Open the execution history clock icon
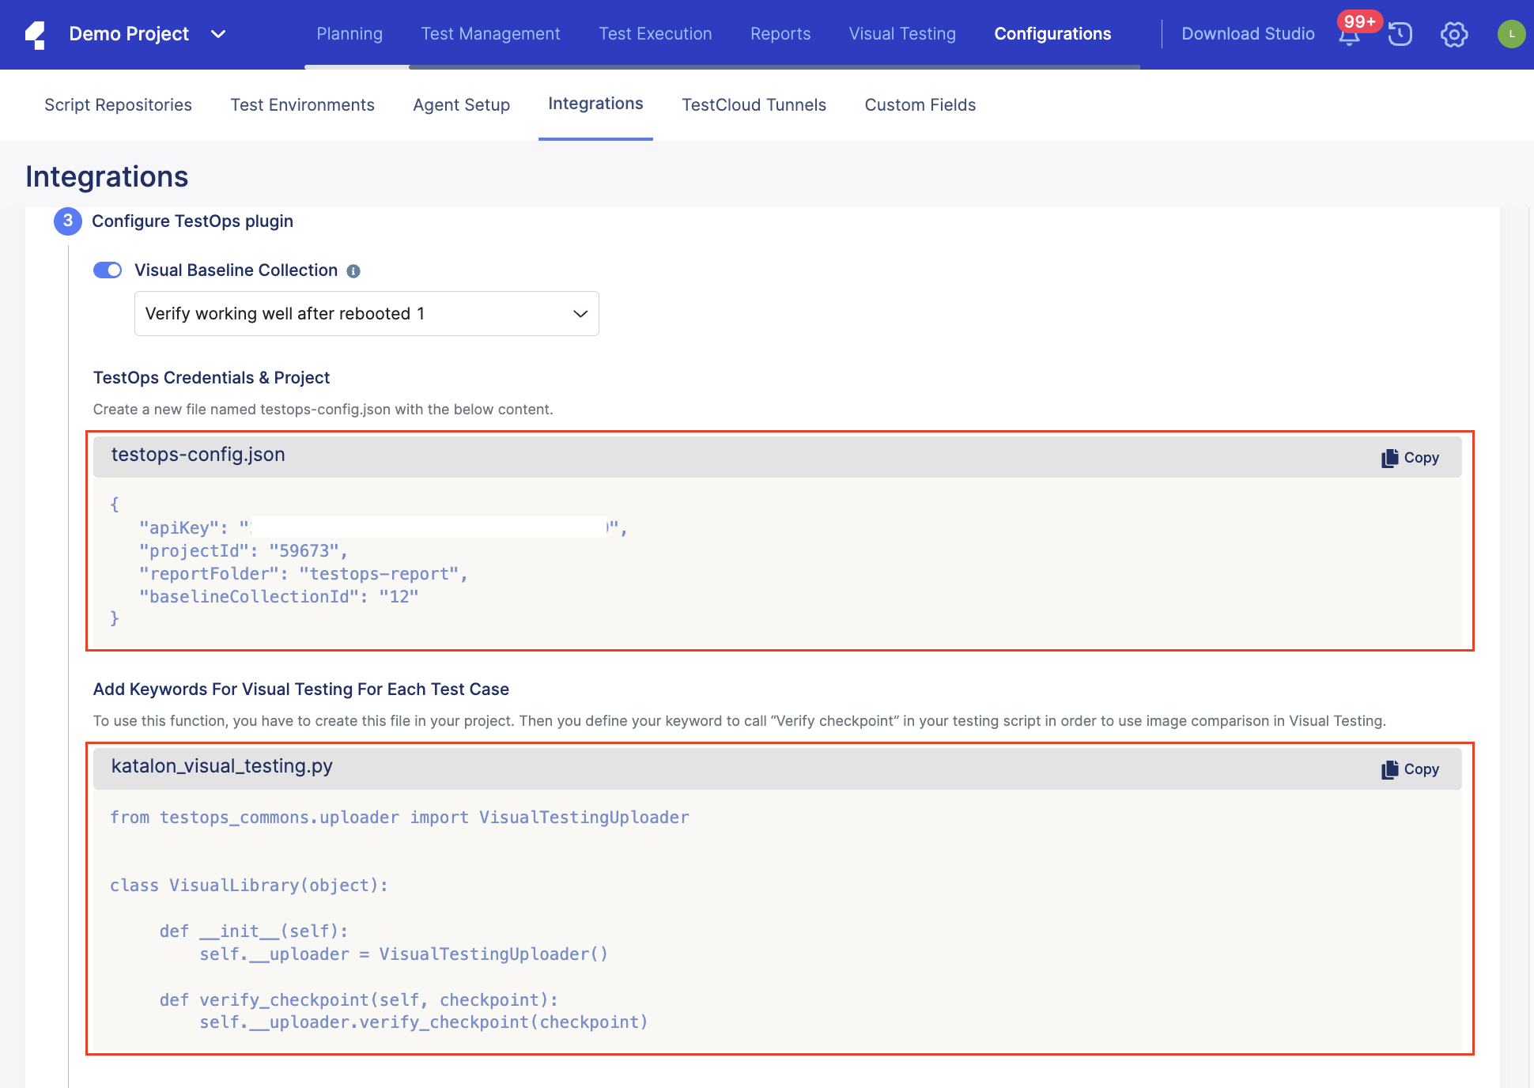The image size is (1534, 1088). [1400, 34]
